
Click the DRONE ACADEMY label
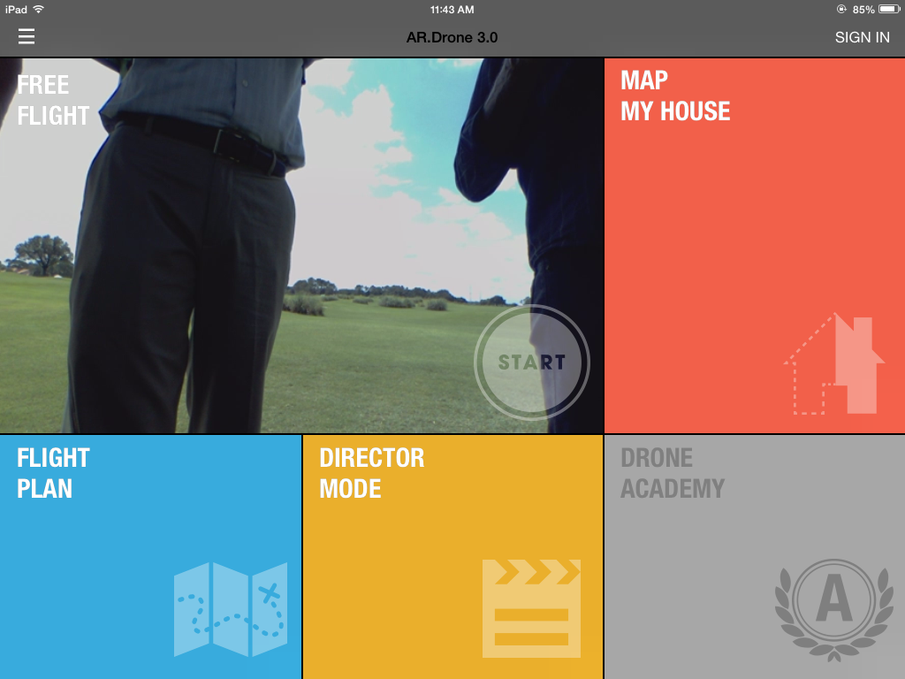coord(673,474)
